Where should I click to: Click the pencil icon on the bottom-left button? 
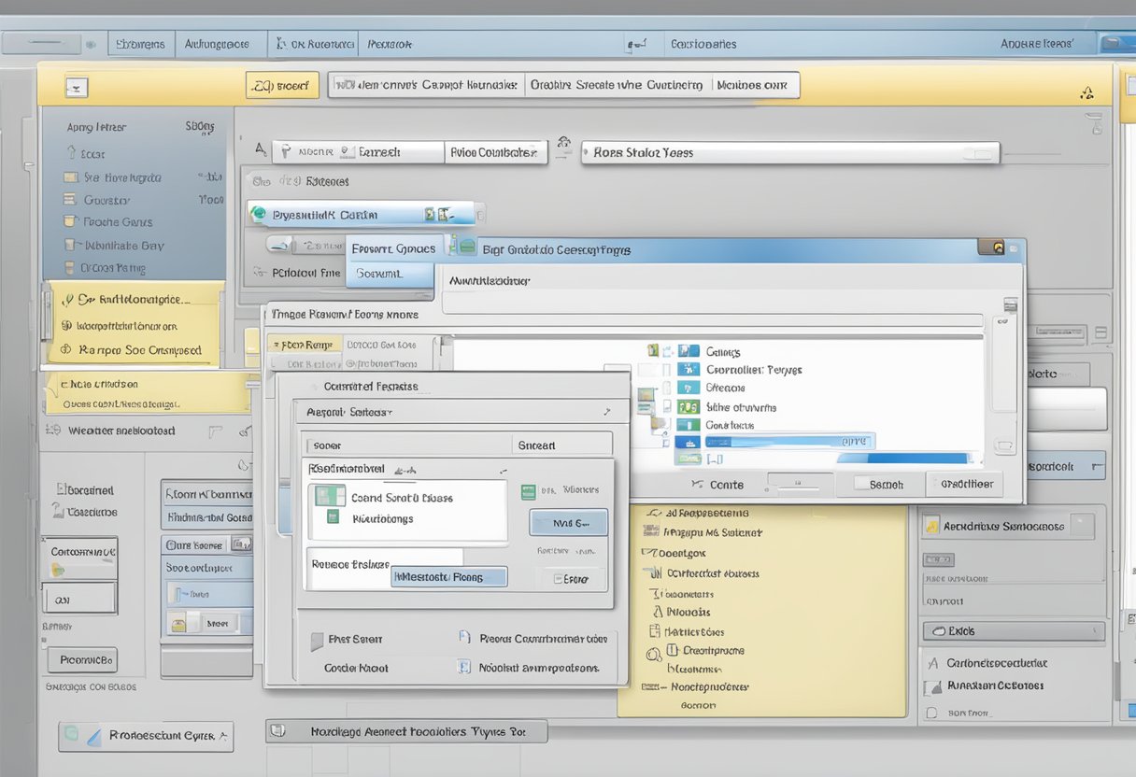(93, 737)
